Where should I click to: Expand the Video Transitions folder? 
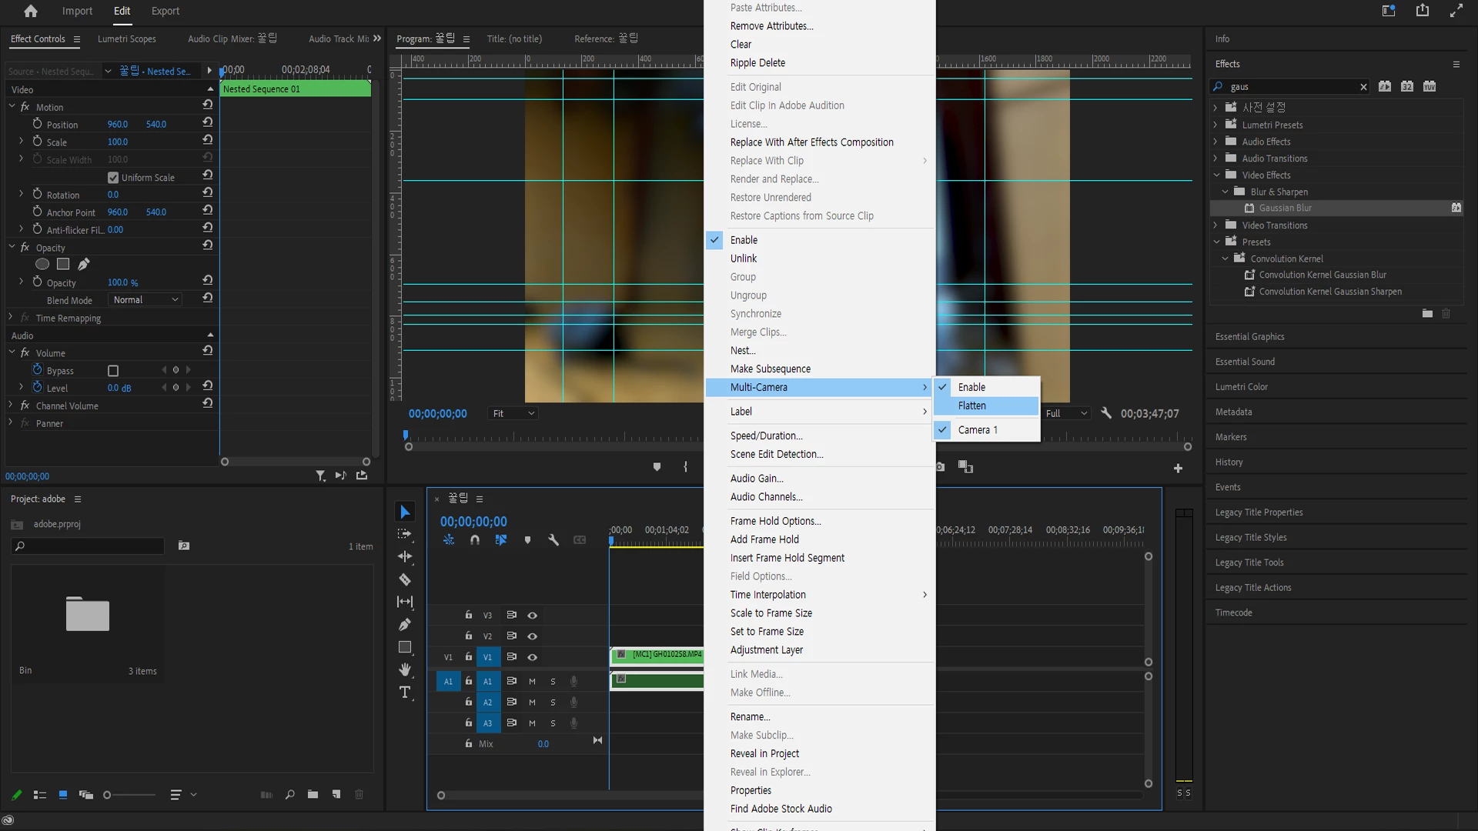(1216, 225)
